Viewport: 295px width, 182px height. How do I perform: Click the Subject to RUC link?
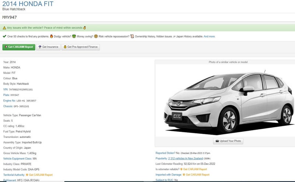164,180
